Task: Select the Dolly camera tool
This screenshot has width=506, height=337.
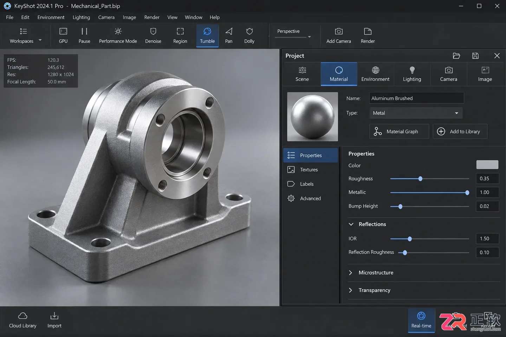Action: [x=249, y=36]
